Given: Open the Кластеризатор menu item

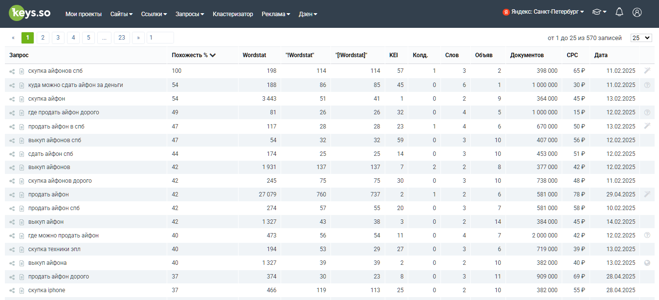Looking at the screenshot, I should 233,14.
